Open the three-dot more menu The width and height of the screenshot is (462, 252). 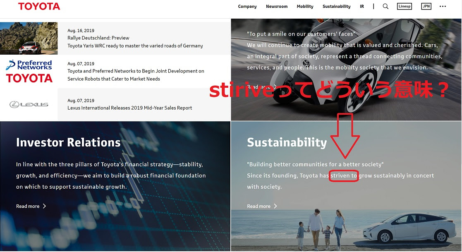[x=443, y=6]
